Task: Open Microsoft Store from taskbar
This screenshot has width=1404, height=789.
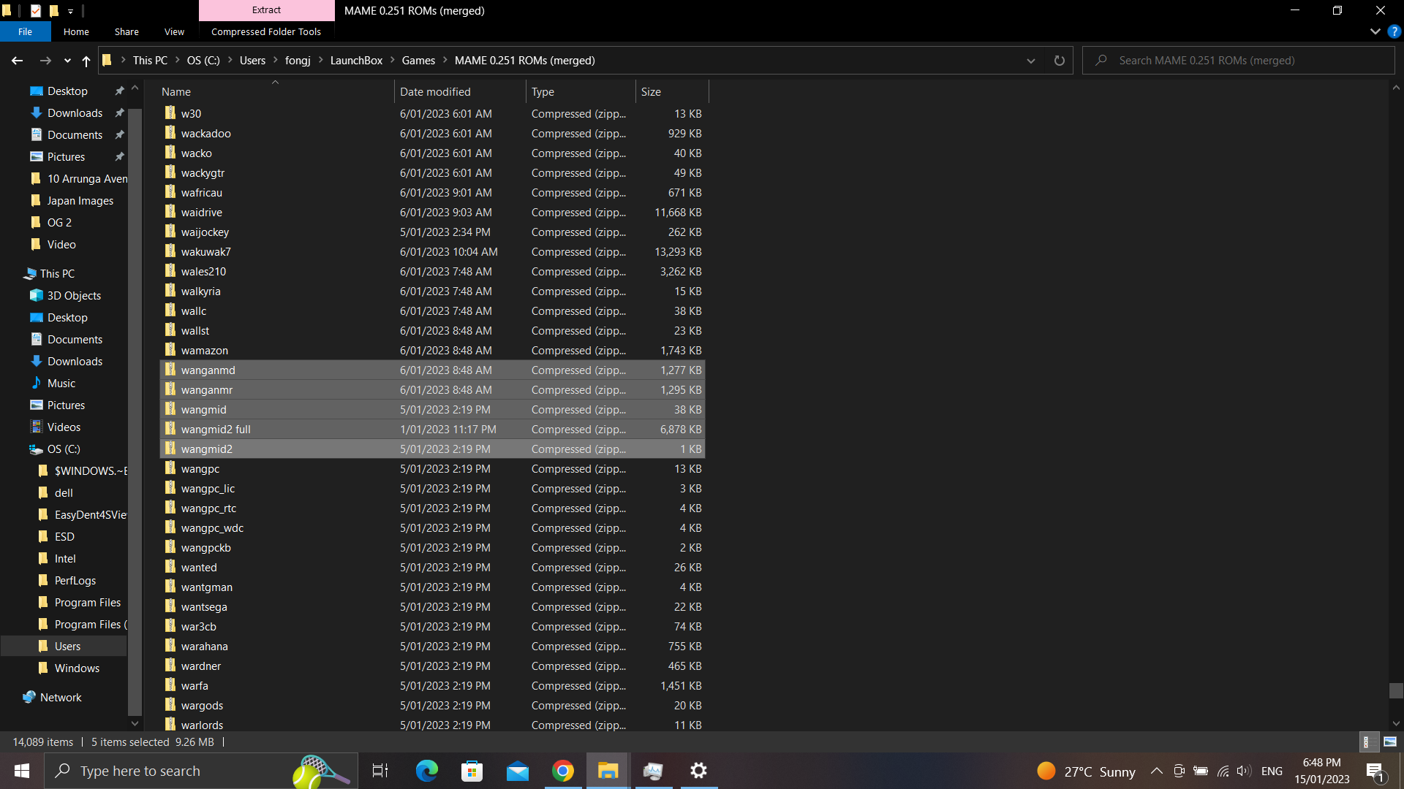Action: (472, 771)
